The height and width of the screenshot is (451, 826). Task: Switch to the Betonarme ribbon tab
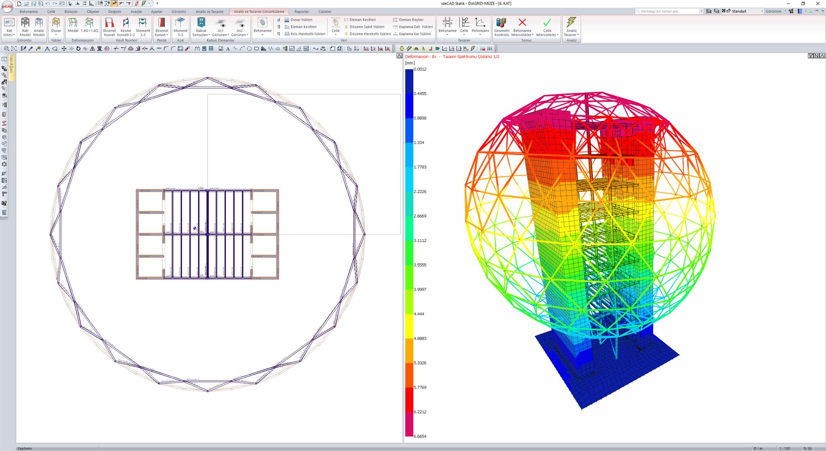[28, 12]
